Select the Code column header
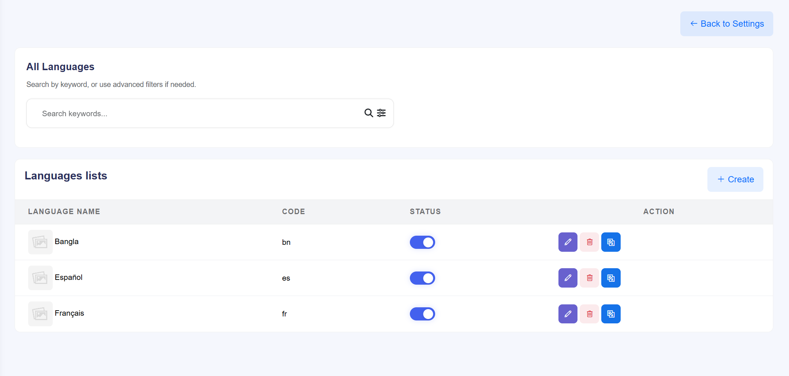 293,211
